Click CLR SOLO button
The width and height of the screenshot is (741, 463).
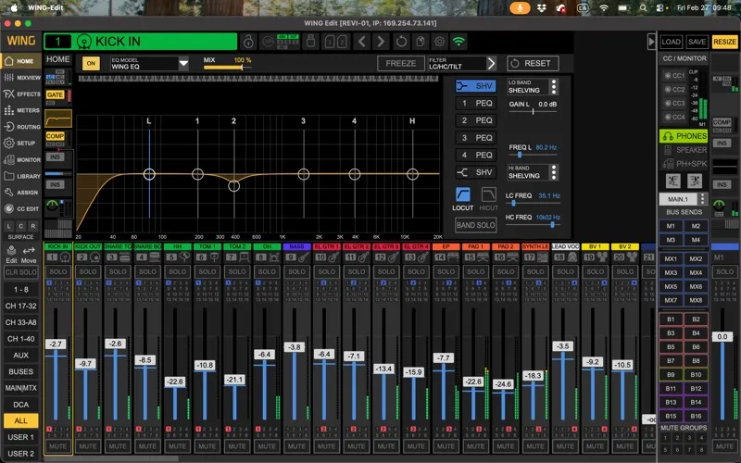pos(20,272)
